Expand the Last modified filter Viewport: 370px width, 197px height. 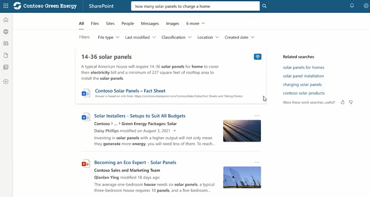point(140,37)
